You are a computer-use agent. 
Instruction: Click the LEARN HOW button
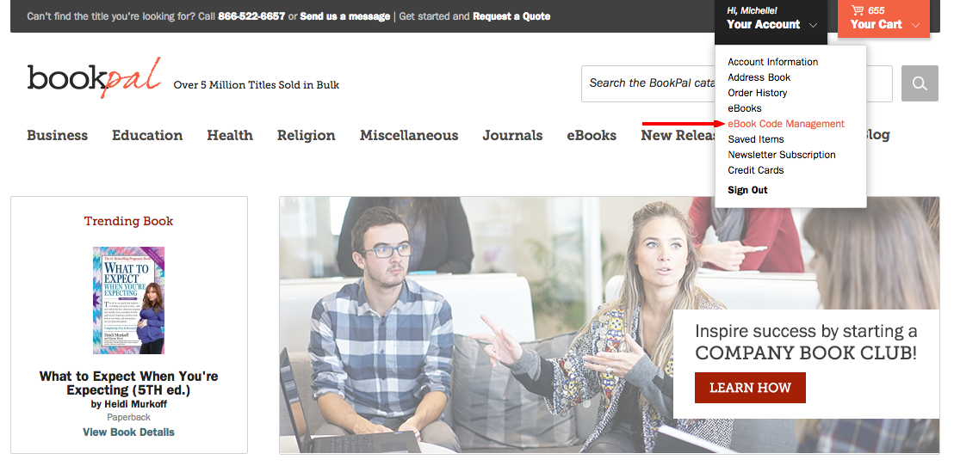[x=750, y=388]
